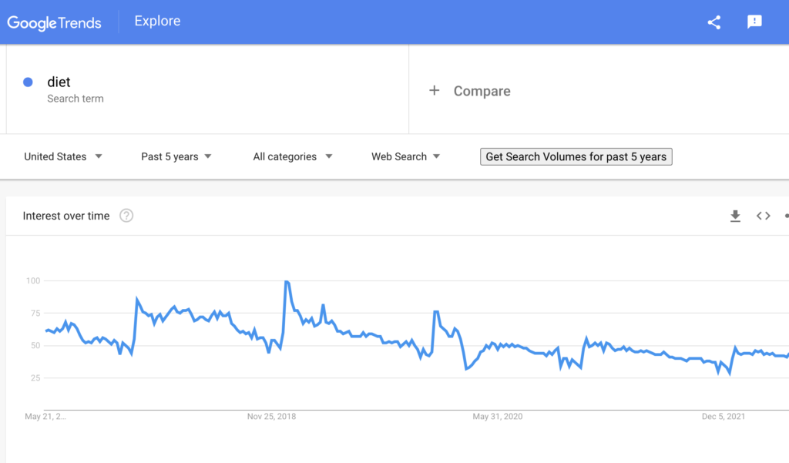Open the feedback icon in header
Screen dimensions: 789x463
[x=754, y=22]
